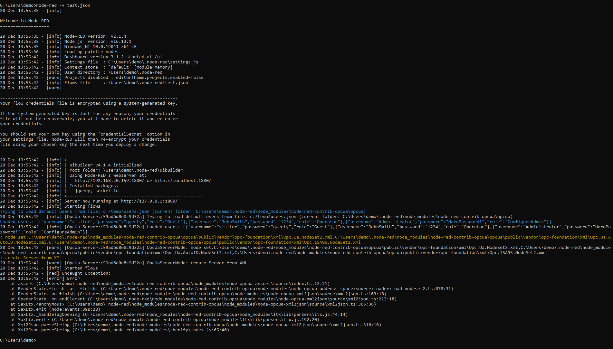Viewport: 613px width, 349px height.
Task: Click 'at SaxLtx.emit (node:events:390:28)' line
Action: click(55, 309)
